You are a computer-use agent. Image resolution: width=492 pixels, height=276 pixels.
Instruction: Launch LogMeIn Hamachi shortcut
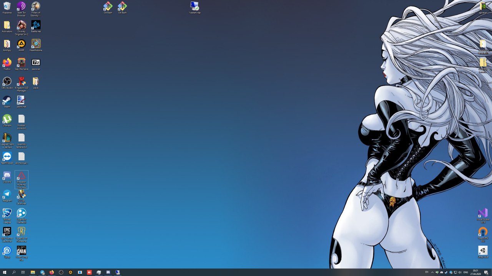[x=22, y=216]
